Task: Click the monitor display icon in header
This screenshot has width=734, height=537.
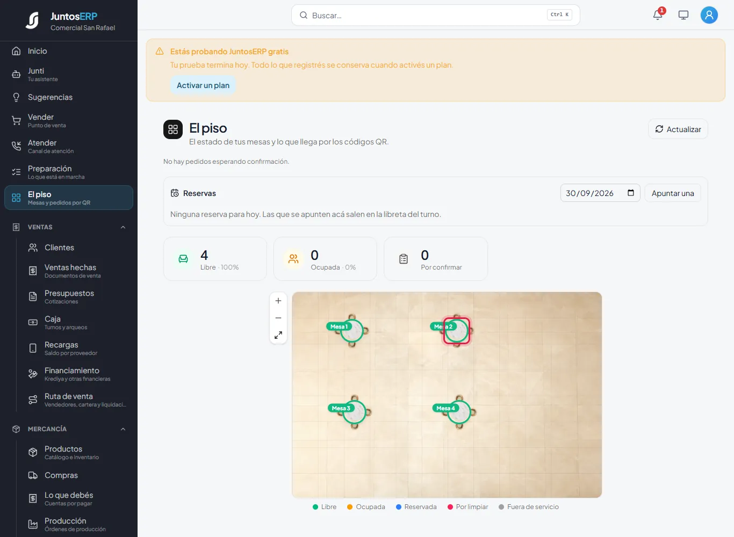Action: 683,15
